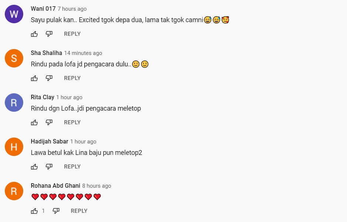Open the '8 hours ago' timestamp link
This screenshot has height=222, width=347.
(x=97, y=186)
